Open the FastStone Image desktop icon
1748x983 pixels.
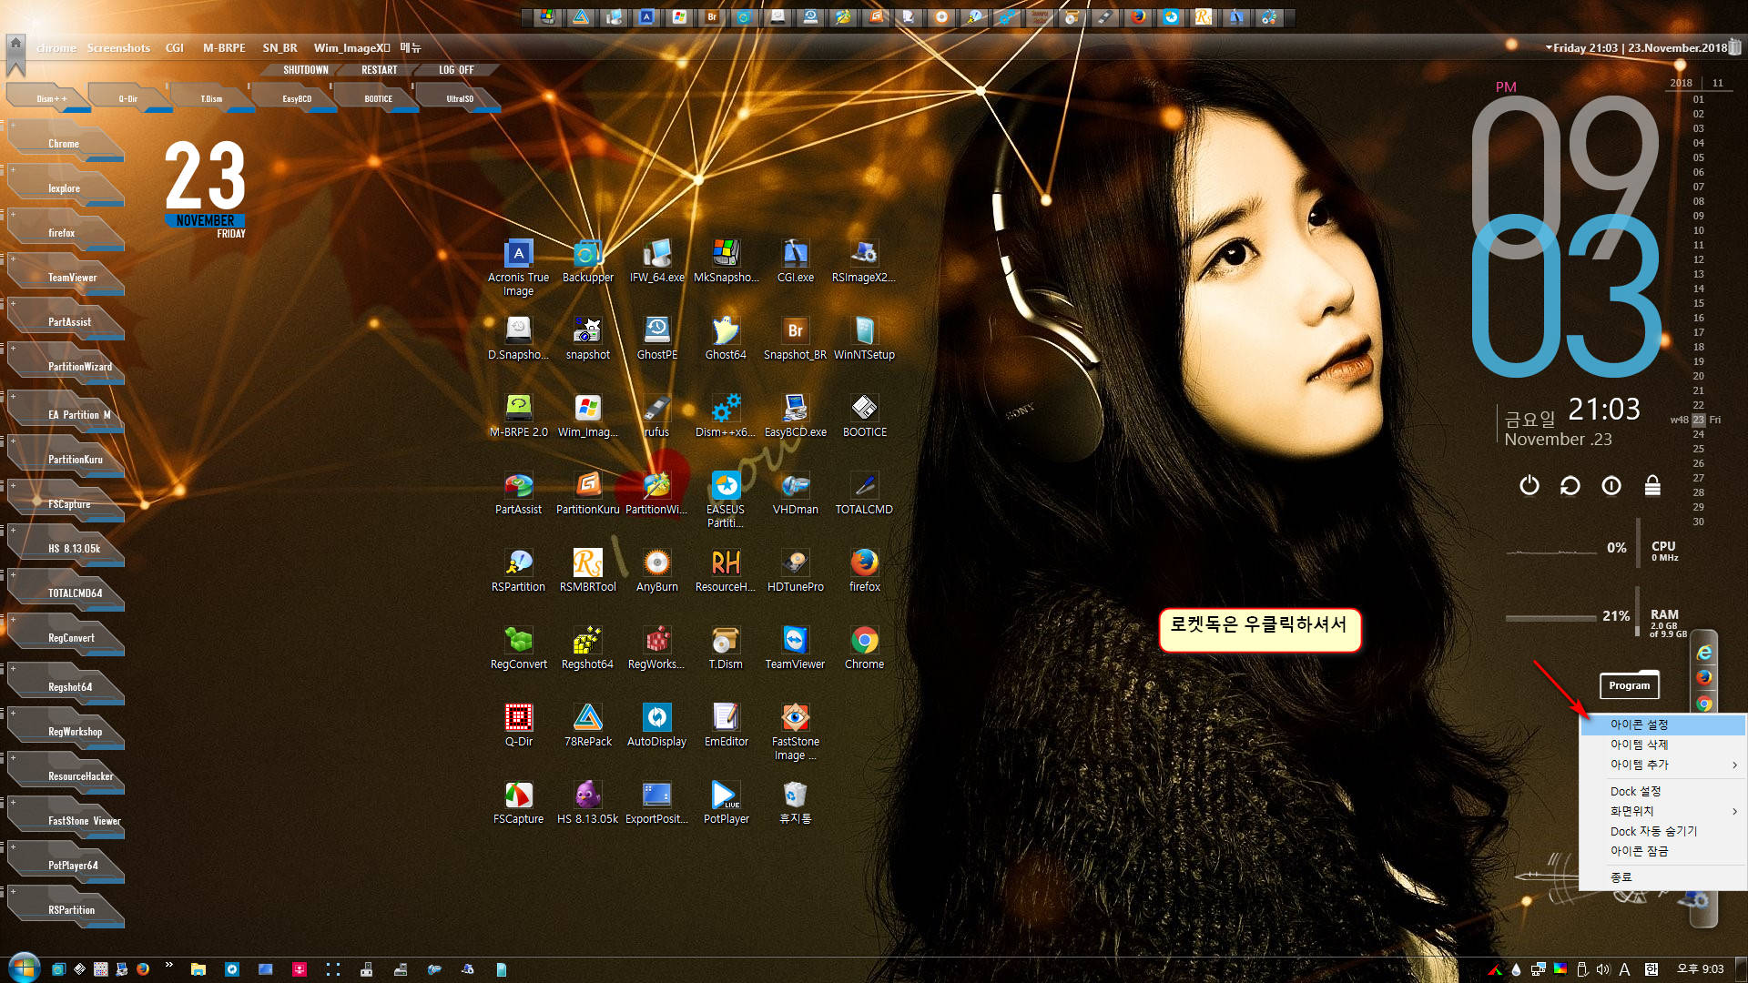[795, 731]
